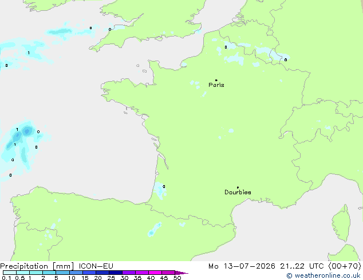The image size is (363, 280).
Task: Click the Precipitation [mm] title text
Action: (x=37, y=266)
